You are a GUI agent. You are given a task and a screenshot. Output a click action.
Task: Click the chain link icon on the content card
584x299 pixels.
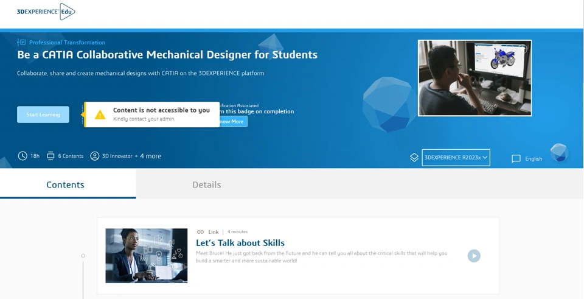tap(200, 232)
